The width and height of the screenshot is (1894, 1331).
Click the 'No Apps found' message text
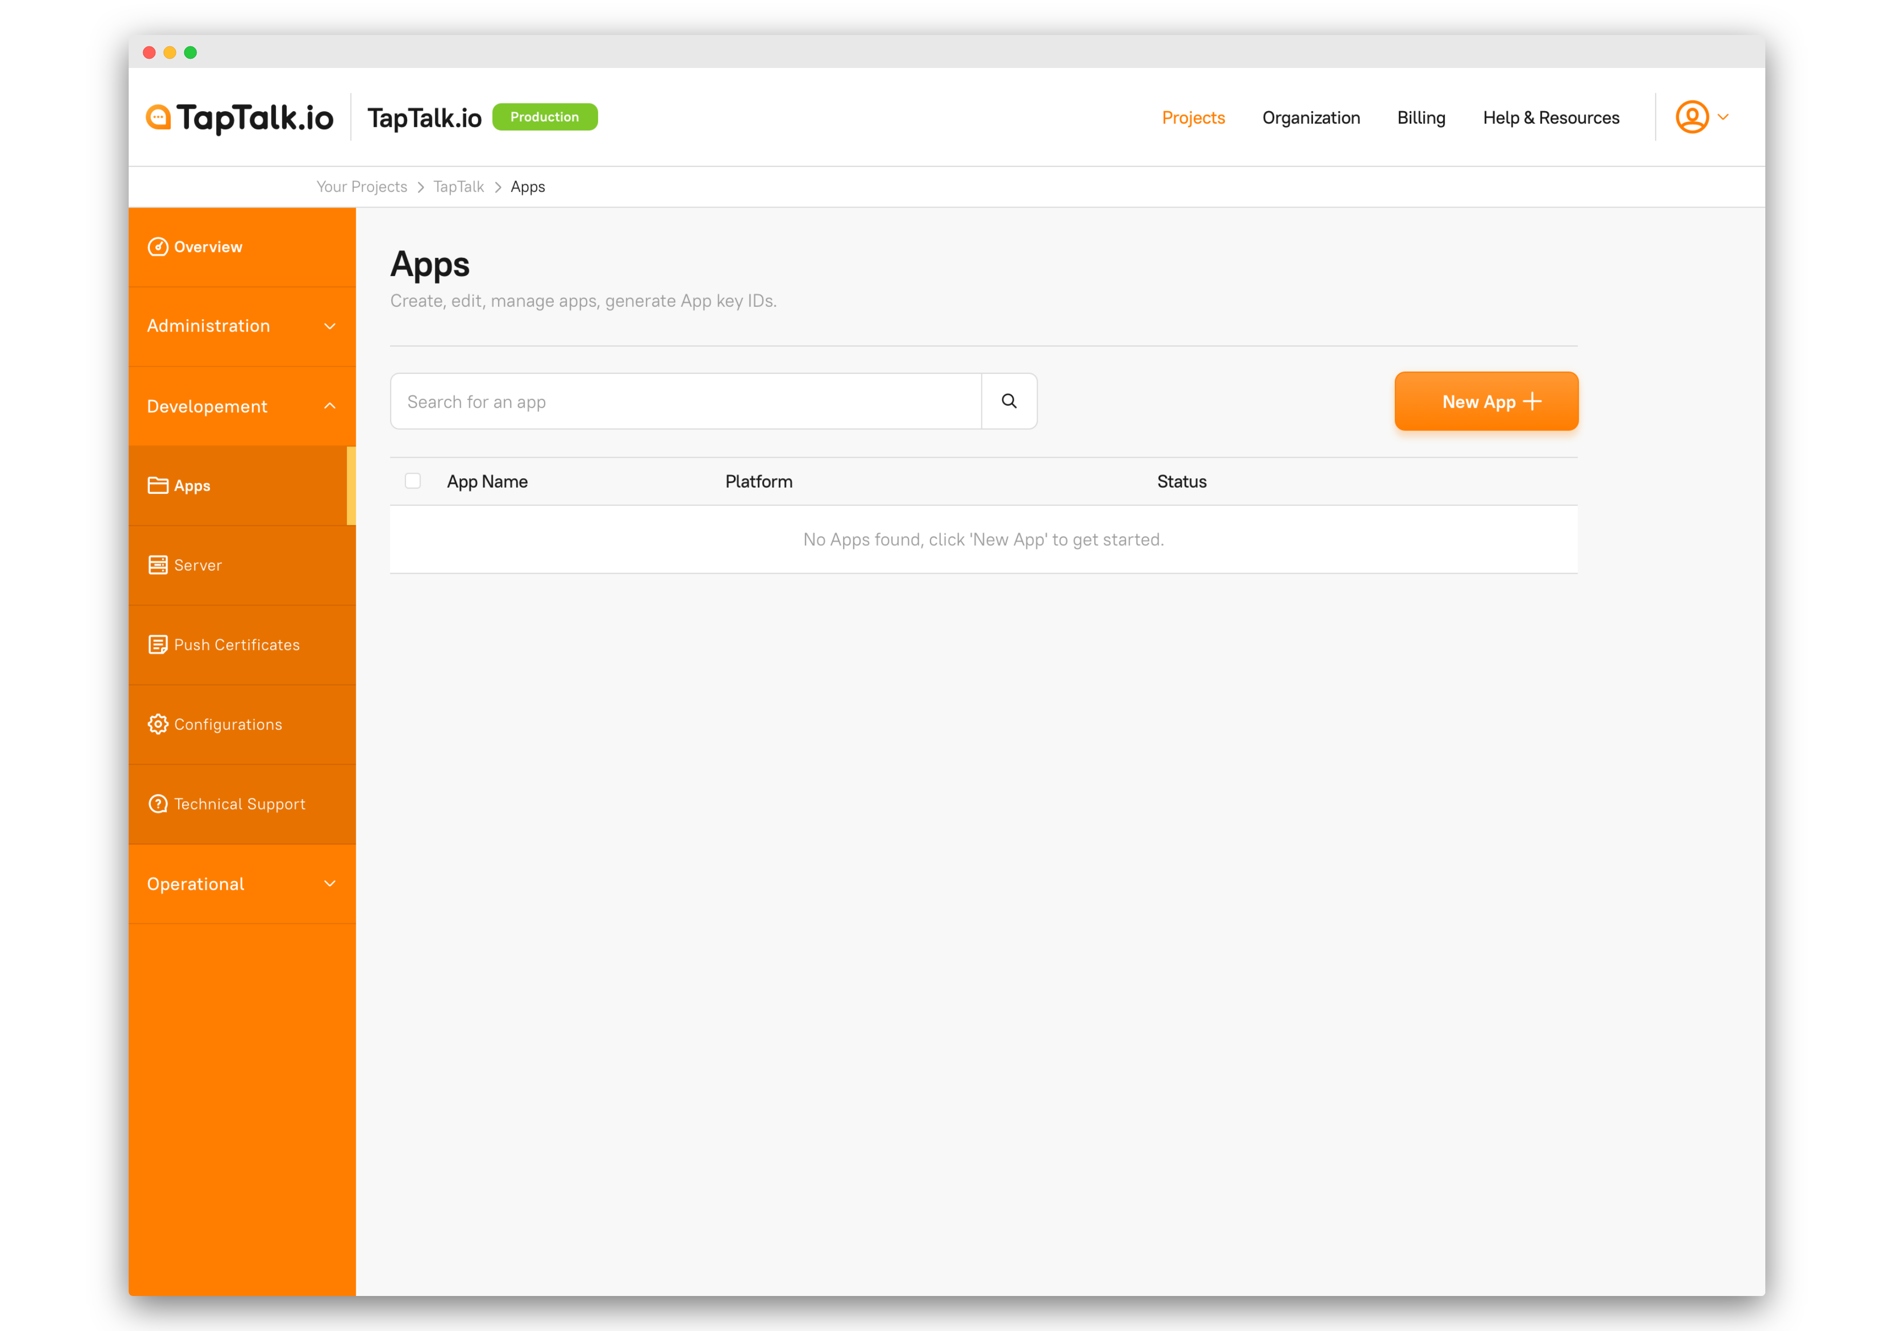click(984, 540)
